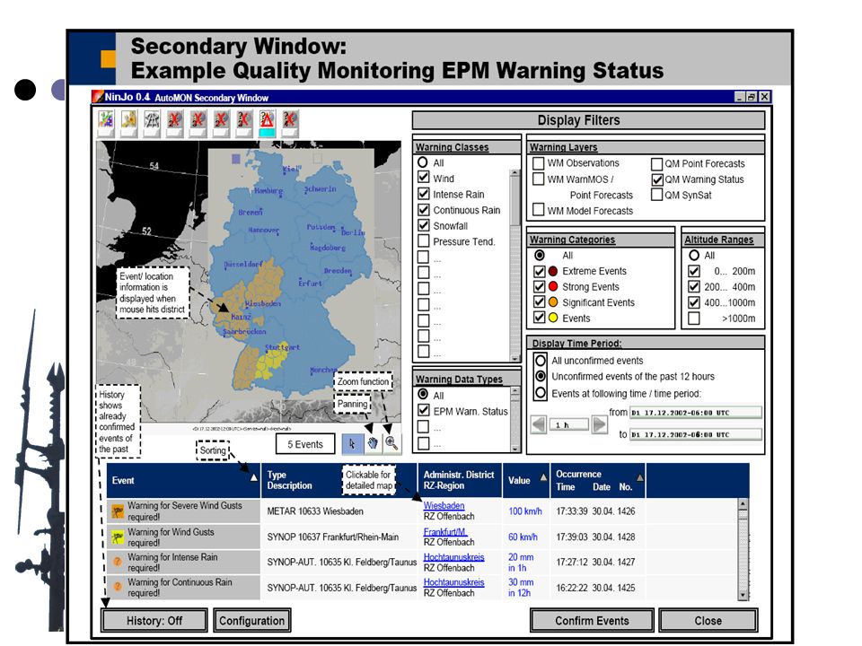Select the All radio in Warning Data Types
Screen dimensions: 862x646
tap(423, 395)
